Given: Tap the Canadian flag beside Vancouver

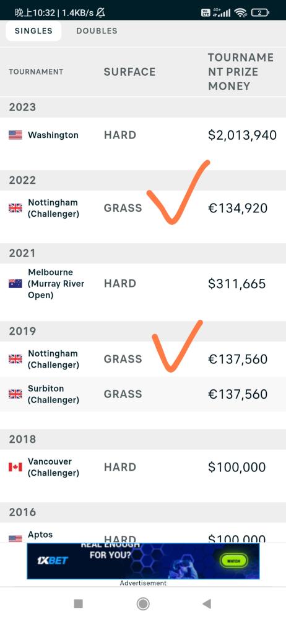Looking at the screenshot, I should 15,468.
